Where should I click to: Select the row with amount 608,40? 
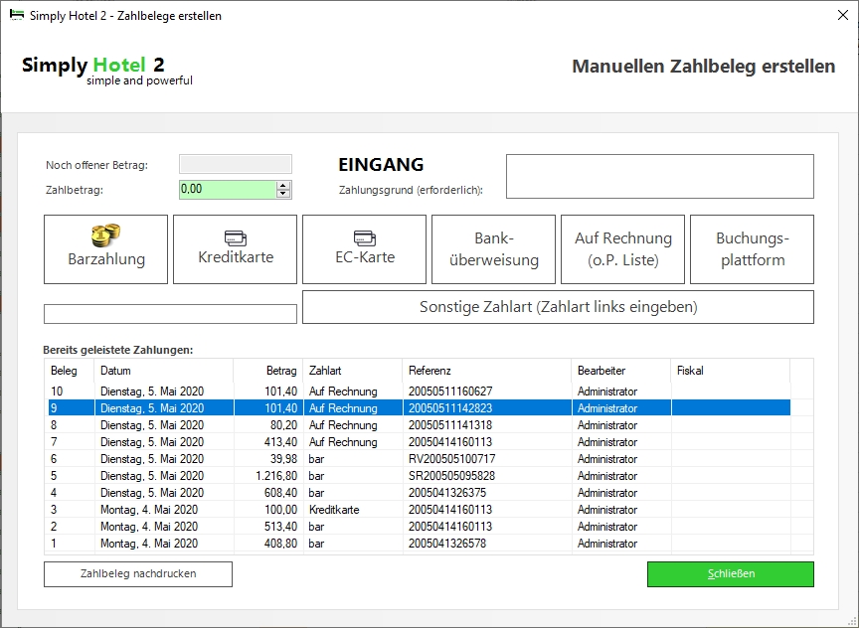click(x=420, y=493)
